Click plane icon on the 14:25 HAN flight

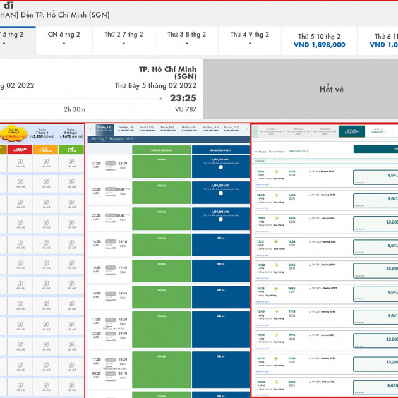pos(276,289)
